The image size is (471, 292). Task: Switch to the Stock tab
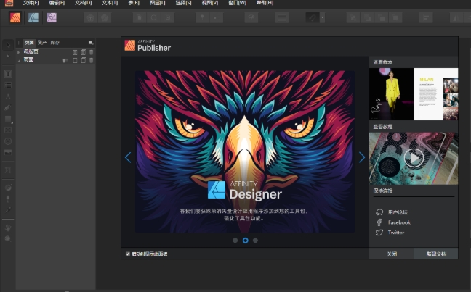coord(55,43)
